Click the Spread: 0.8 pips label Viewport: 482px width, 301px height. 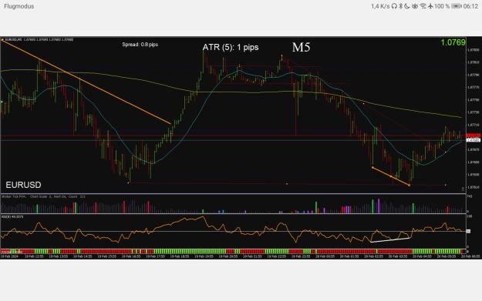click(x=140, y=45)
